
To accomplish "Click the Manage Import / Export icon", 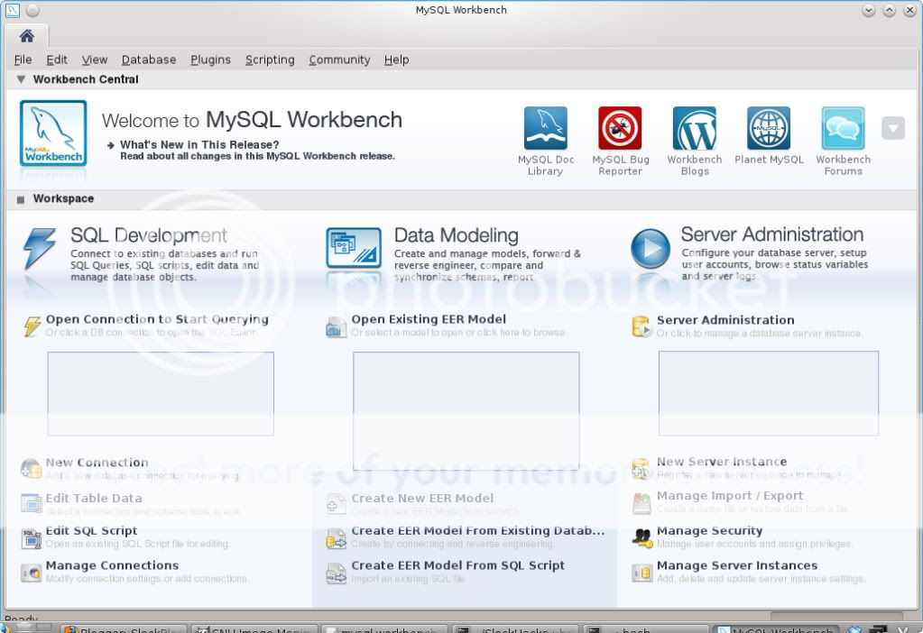I will (x=641, y=503).
